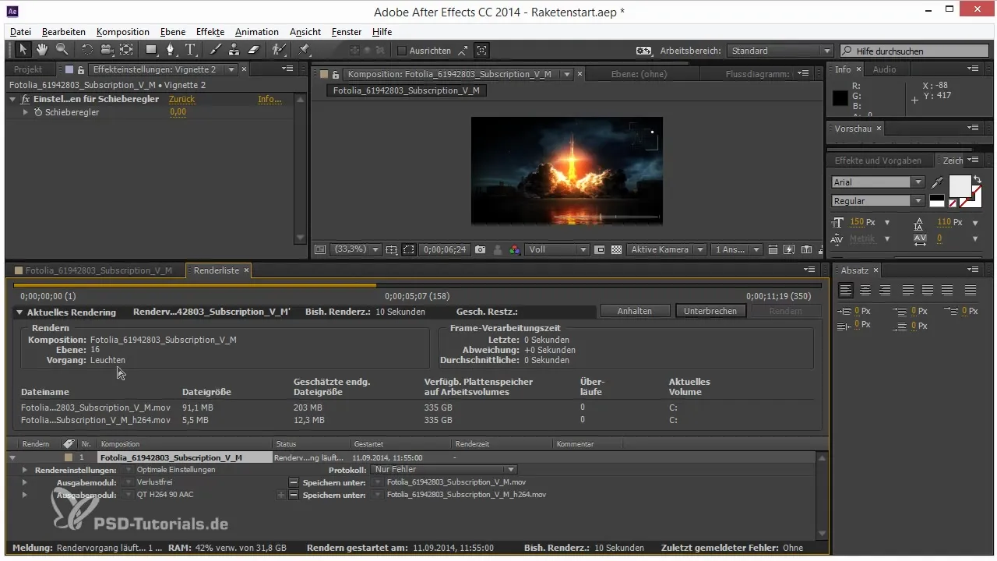Swap fill and stroke colors arrow
This screenshot has width=997, height=561.
coord(977,179)
